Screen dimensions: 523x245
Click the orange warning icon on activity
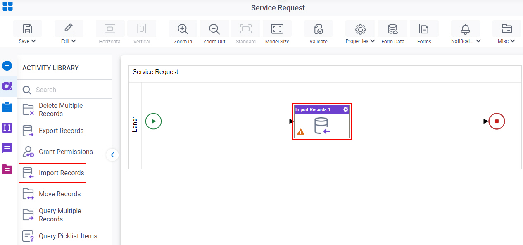click(x=301, y=132)
